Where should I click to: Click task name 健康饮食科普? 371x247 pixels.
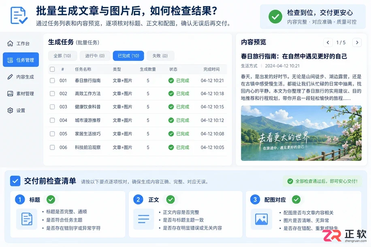[88, 107]
